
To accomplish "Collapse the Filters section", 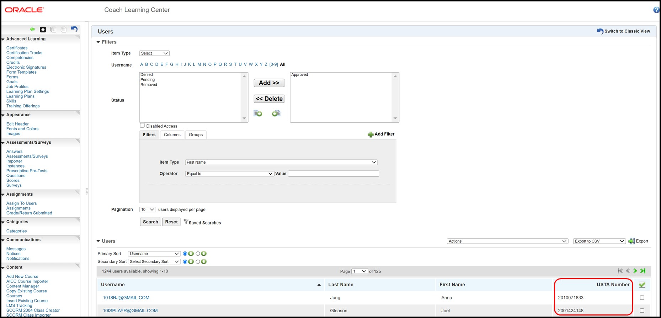I will [98, 42].
